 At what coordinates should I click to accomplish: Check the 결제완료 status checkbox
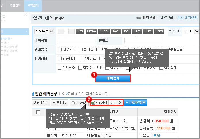(x=80, y=59)
